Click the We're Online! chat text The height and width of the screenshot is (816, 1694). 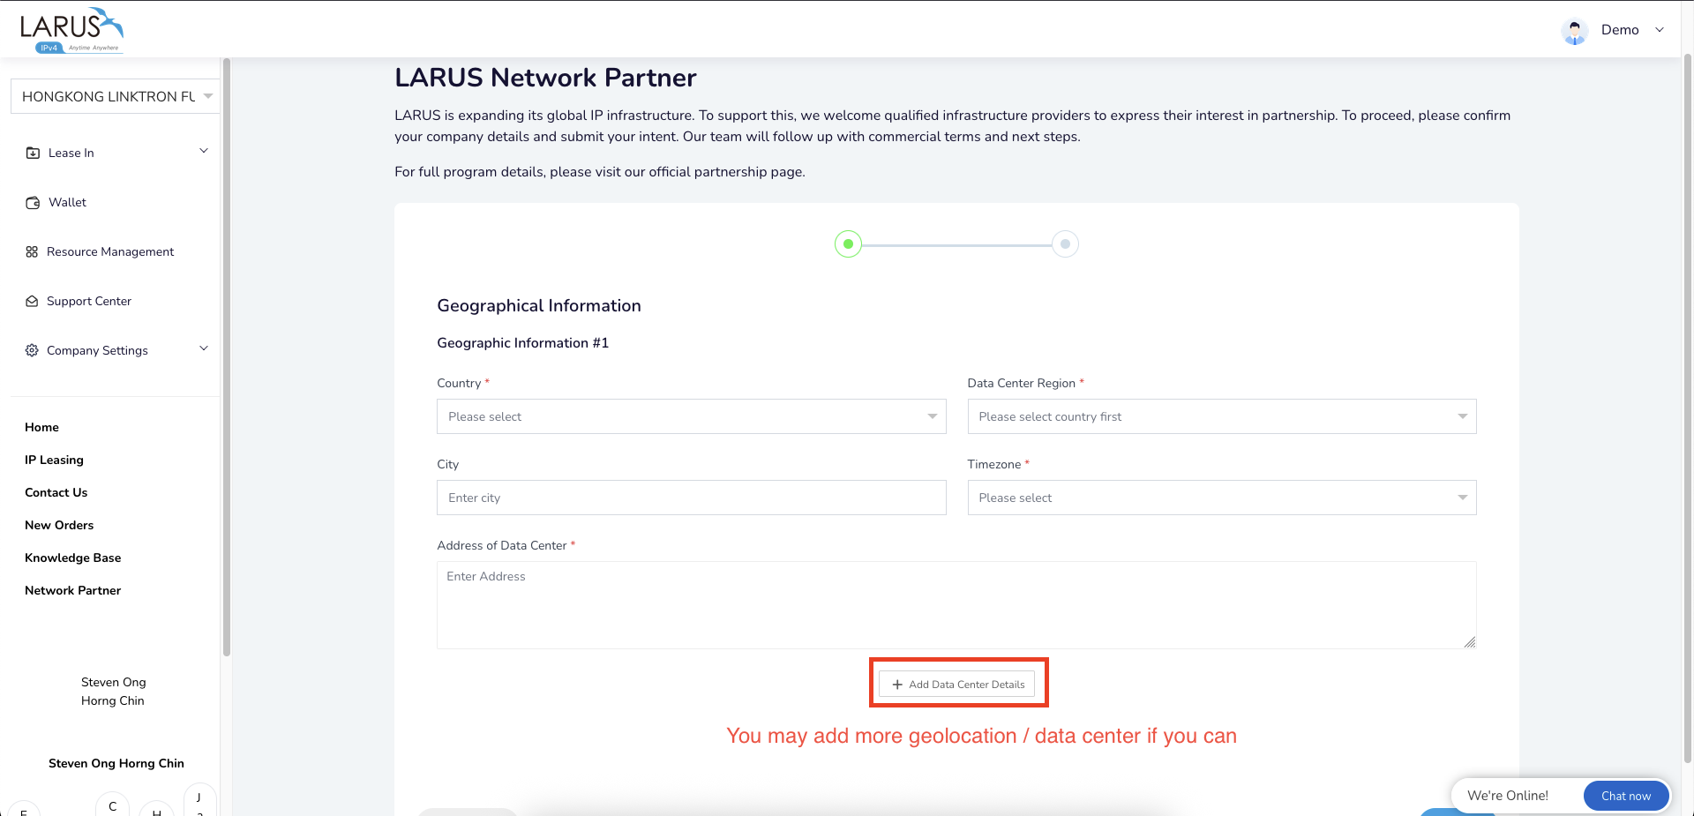click(1508, 796)
